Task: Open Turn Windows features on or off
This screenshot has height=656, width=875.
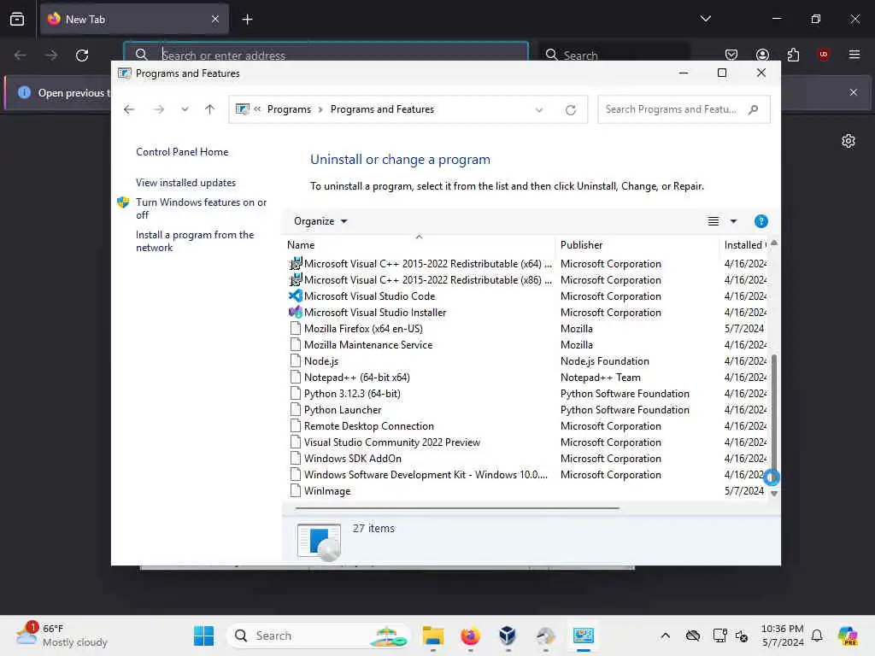Action: [201, 208]
